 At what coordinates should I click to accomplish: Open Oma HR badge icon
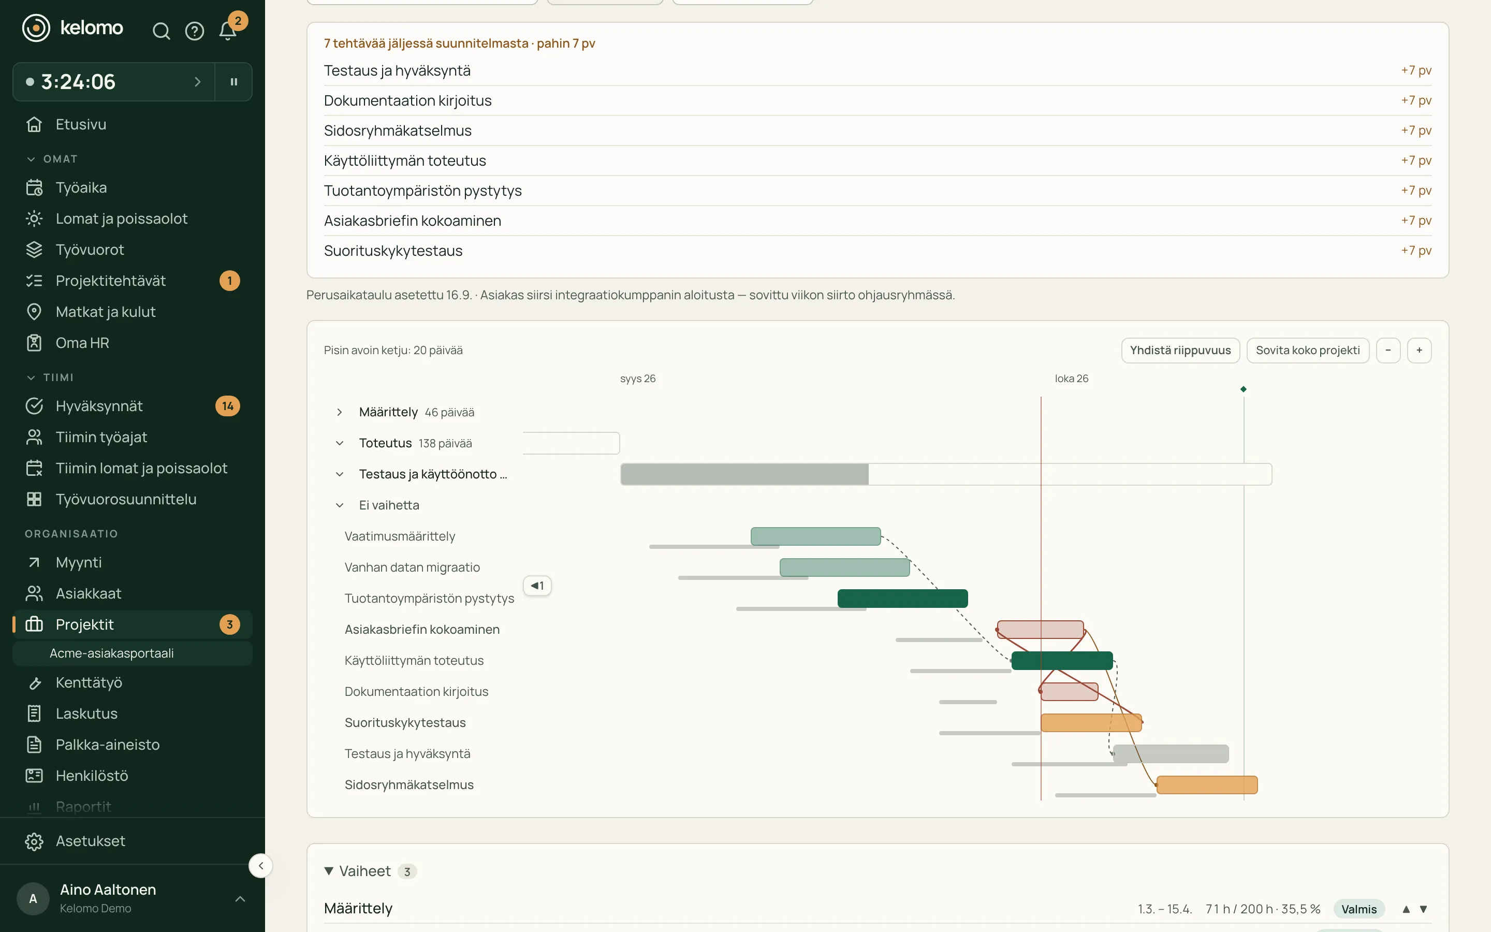133,343
